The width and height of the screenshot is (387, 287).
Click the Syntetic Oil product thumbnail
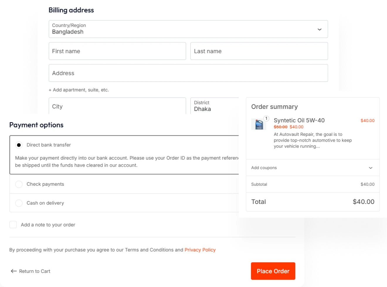(x=259, y=124)
